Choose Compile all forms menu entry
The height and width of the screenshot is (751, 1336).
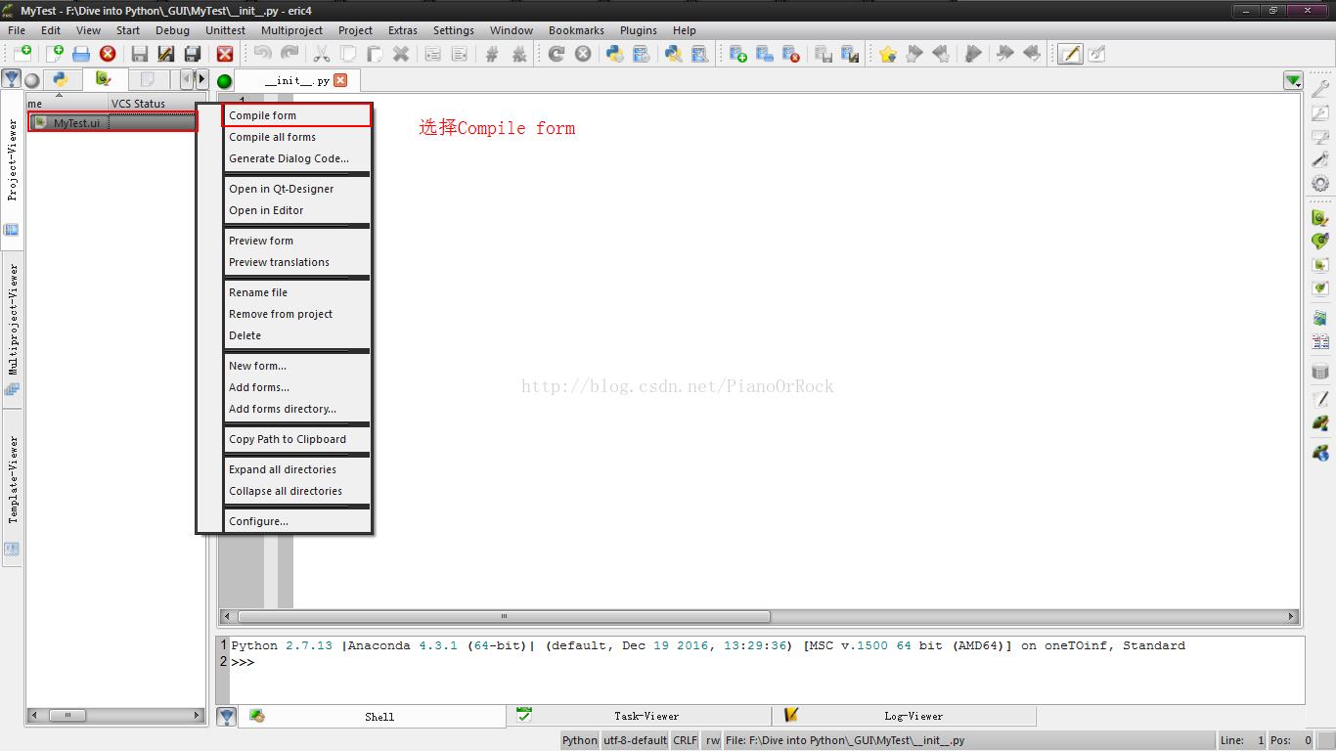point(297,137)
